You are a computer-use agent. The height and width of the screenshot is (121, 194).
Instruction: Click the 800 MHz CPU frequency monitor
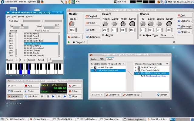click(120, 2)
